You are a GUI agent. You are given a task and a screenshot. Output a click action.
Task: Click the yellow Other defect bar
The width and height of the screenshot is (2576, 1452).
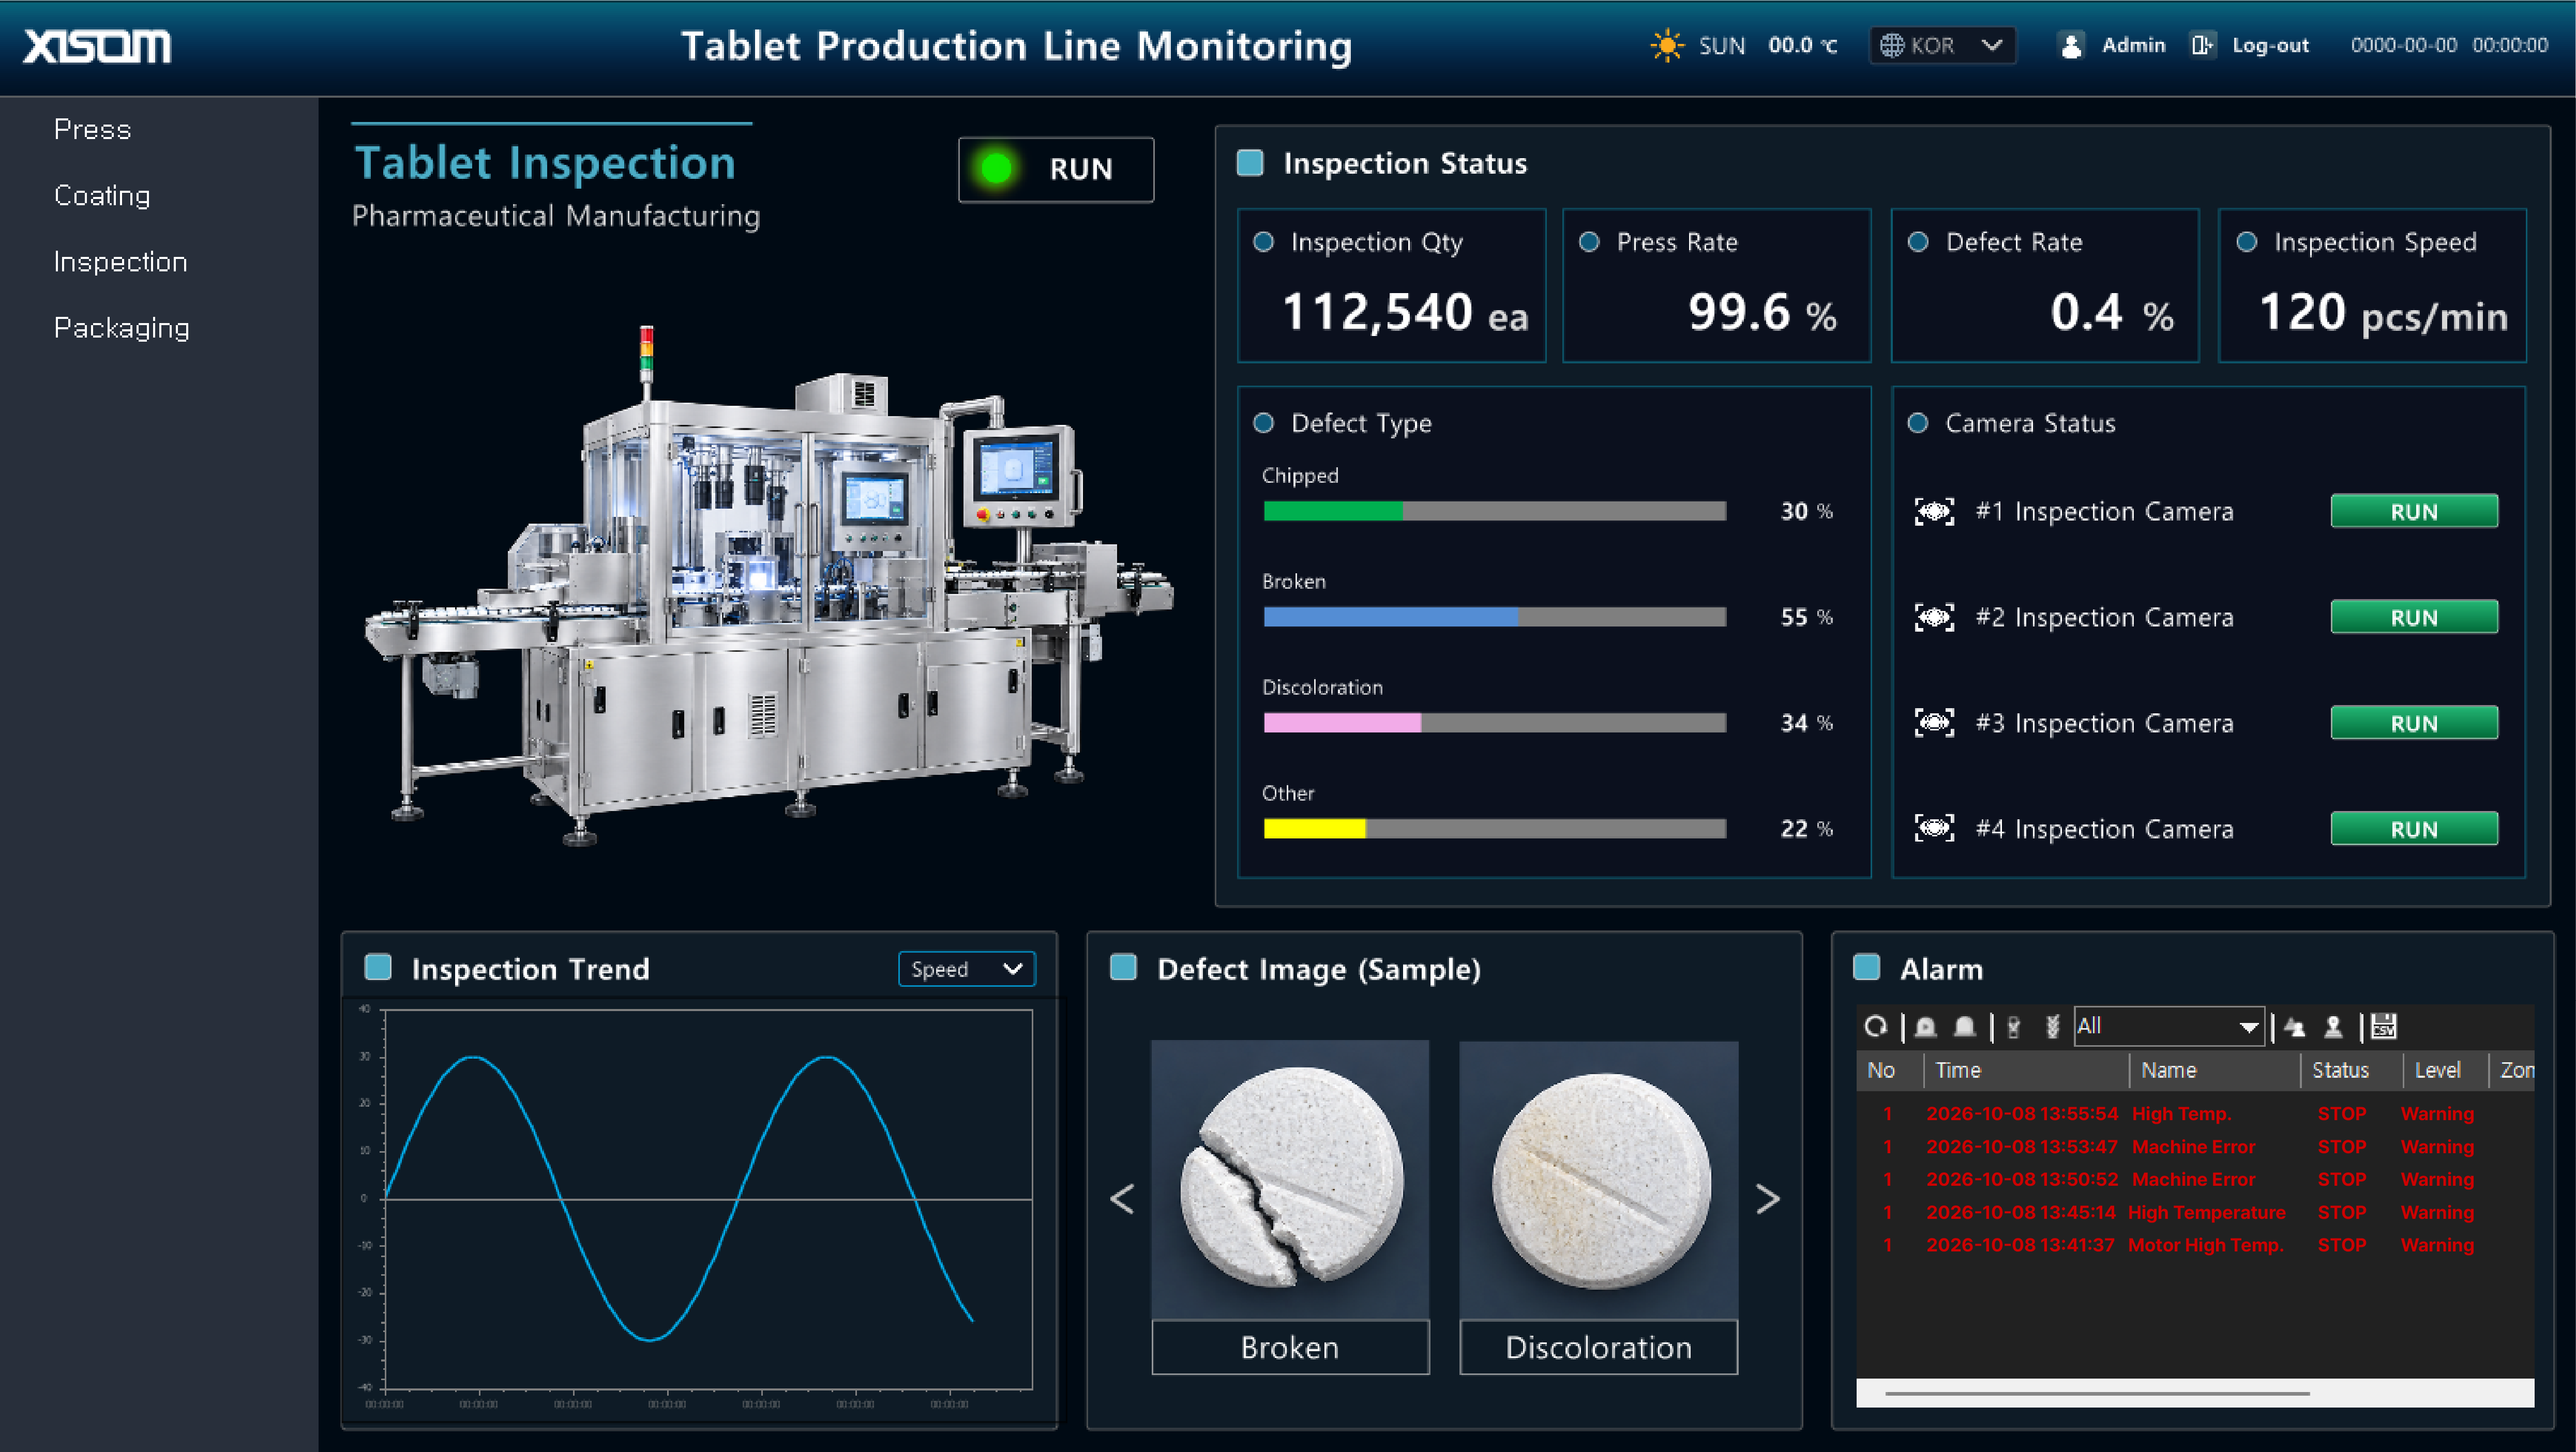(1314, 829)
